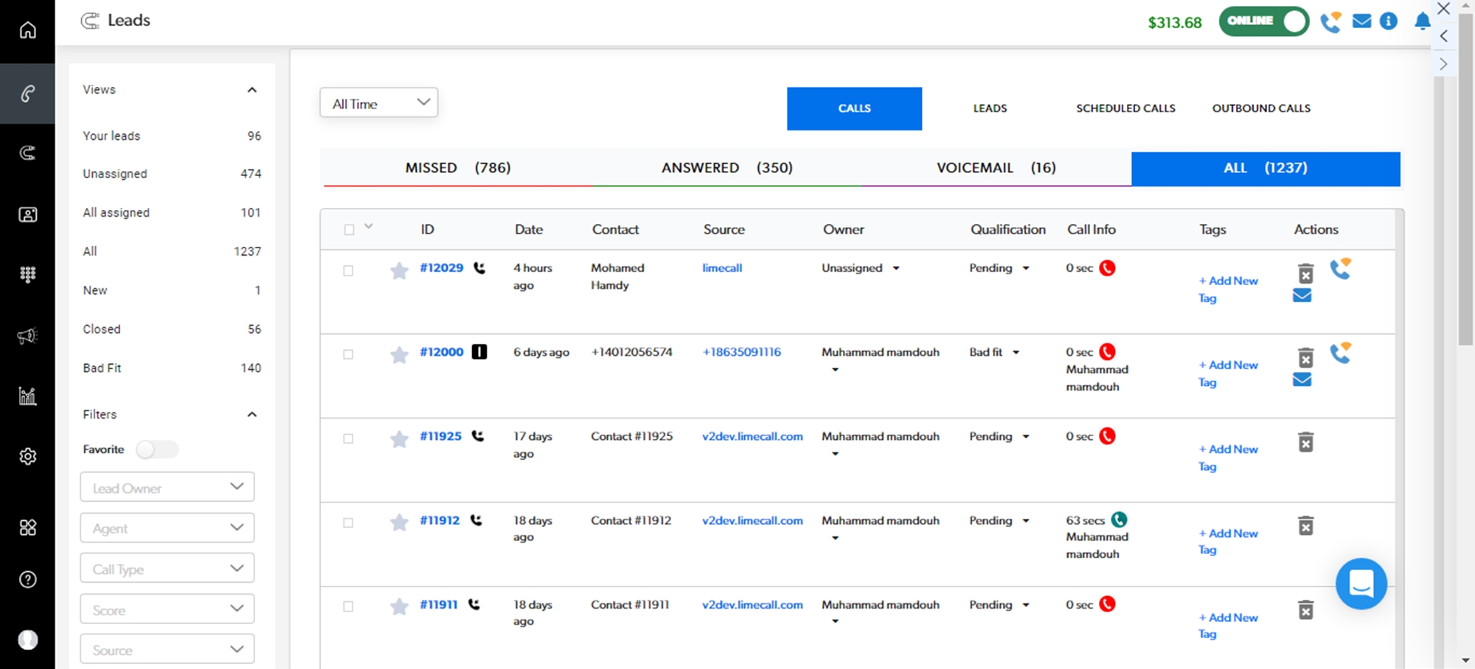The height and width of the screenshot is (669, 1475).
Task: Switch to the SCHEDULED CALLS tab
Action: [1125, 108]
